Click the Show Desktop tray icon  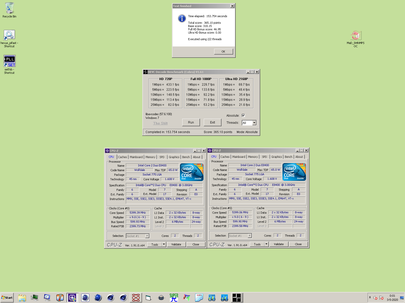(x=402, y=298)
